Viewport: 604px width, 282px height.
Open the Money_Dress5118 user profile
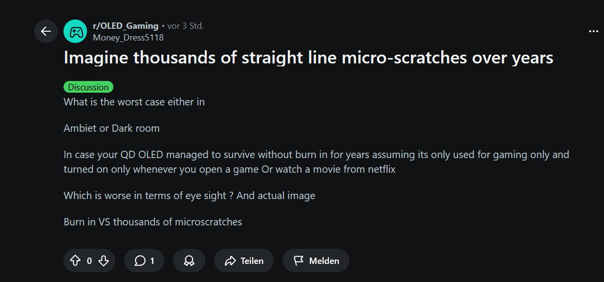(x=128, y=38)
